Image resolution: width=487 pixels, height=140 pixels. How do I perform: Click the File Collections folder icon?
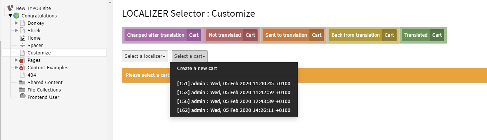22,90
